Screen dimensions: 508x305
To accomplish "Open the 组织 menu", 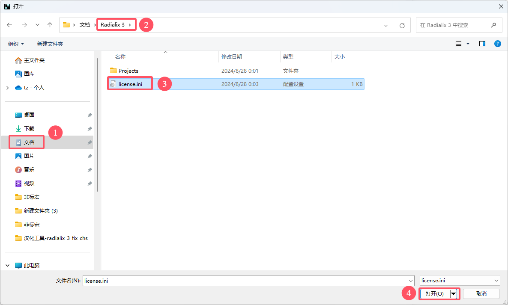I will tap(16, 44).
